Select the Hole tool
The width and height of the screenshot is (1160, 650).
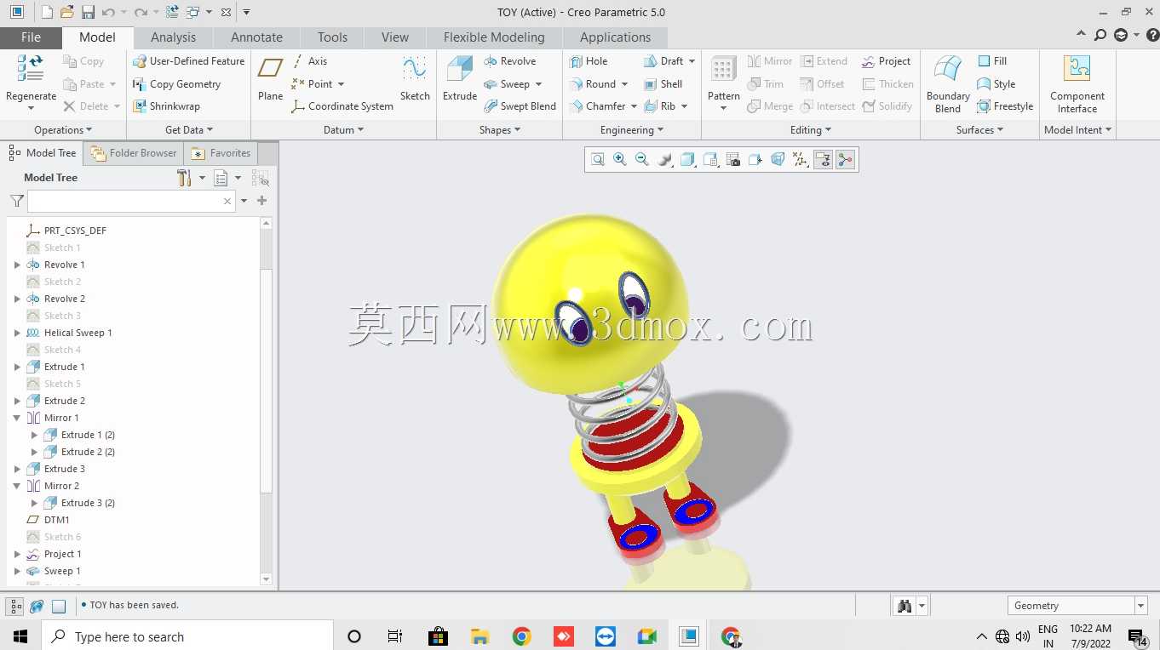(x=589, y=61)
